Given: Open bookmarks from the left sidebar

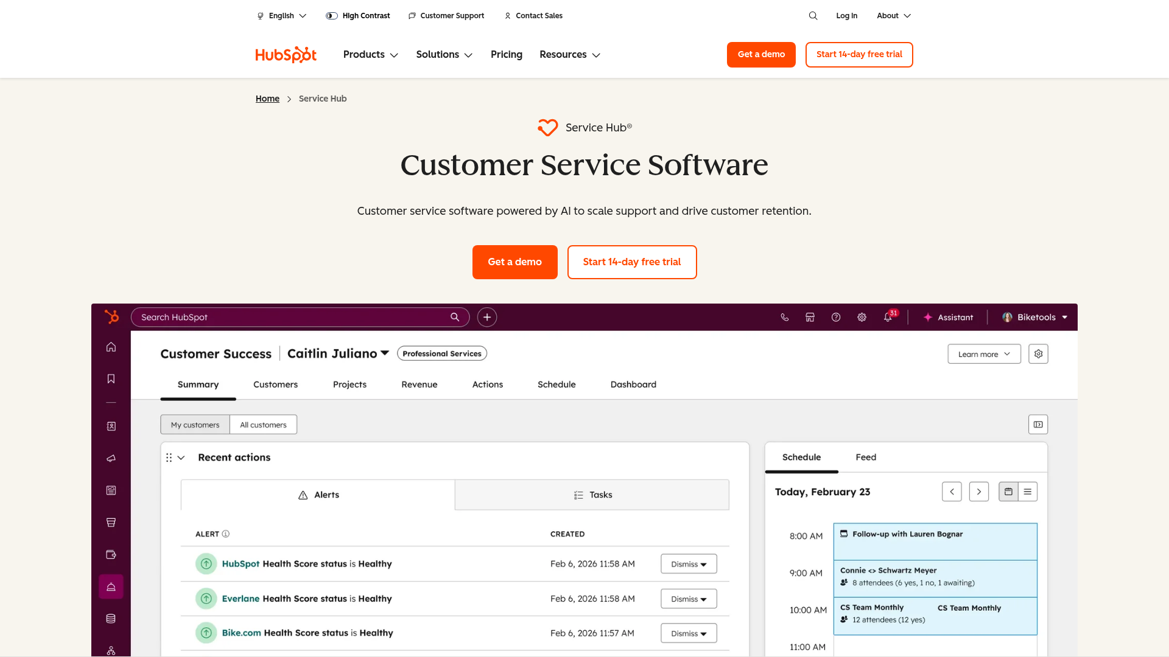Looking at the screenshot, I should click(111, 378).
